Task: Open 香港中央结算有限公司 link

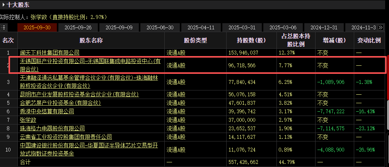Action: tap(47, 111)
